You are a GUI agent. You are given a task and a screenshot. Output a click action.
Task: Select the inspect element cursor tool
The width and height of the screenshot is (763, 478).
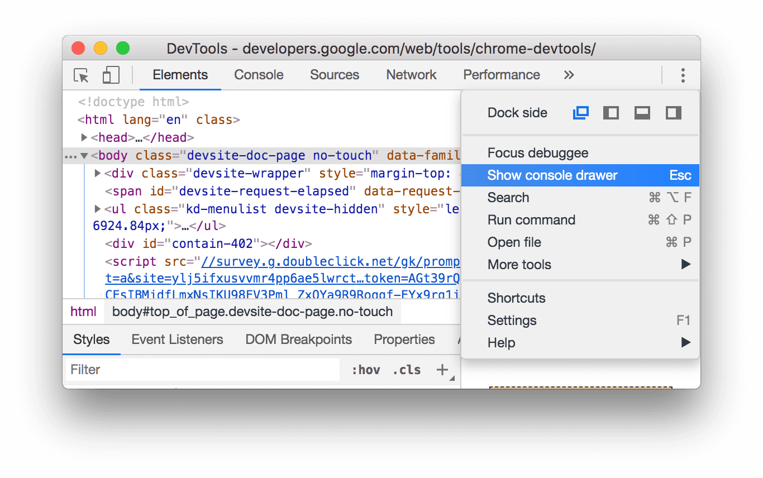pos(81,75)
